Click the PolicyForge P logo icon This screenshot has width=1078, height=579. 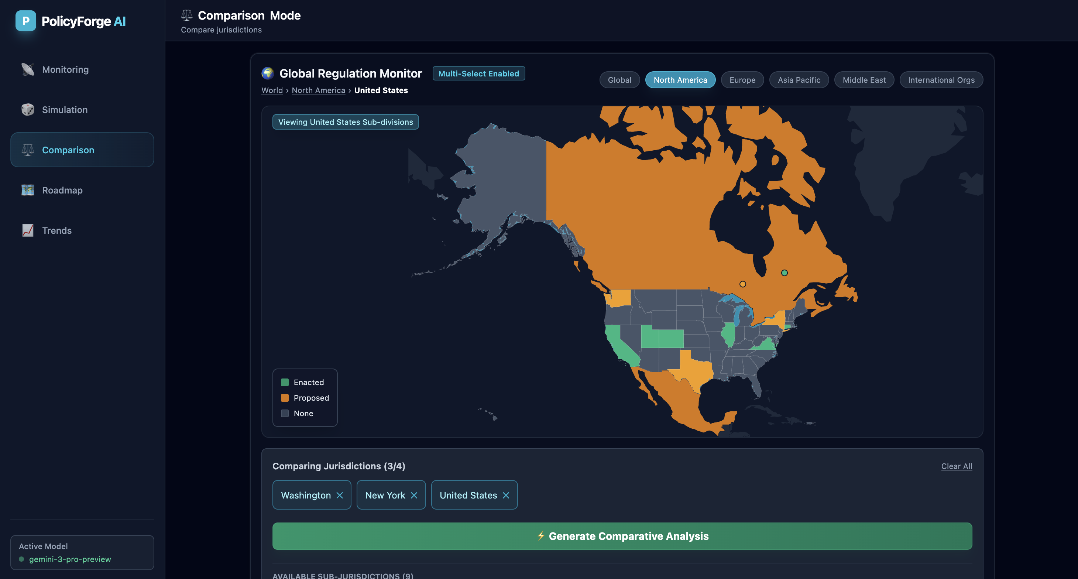pos(25,21)
